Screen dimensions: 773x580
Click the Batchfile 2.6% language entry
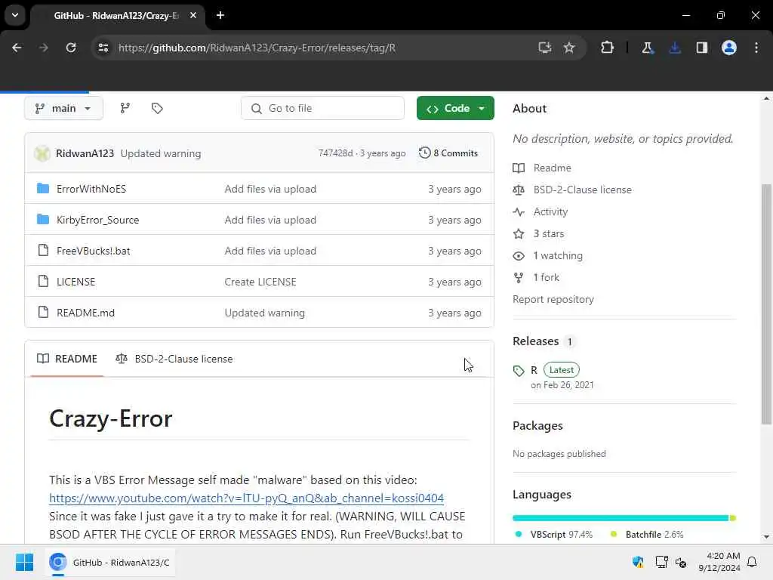coord(647,535)
